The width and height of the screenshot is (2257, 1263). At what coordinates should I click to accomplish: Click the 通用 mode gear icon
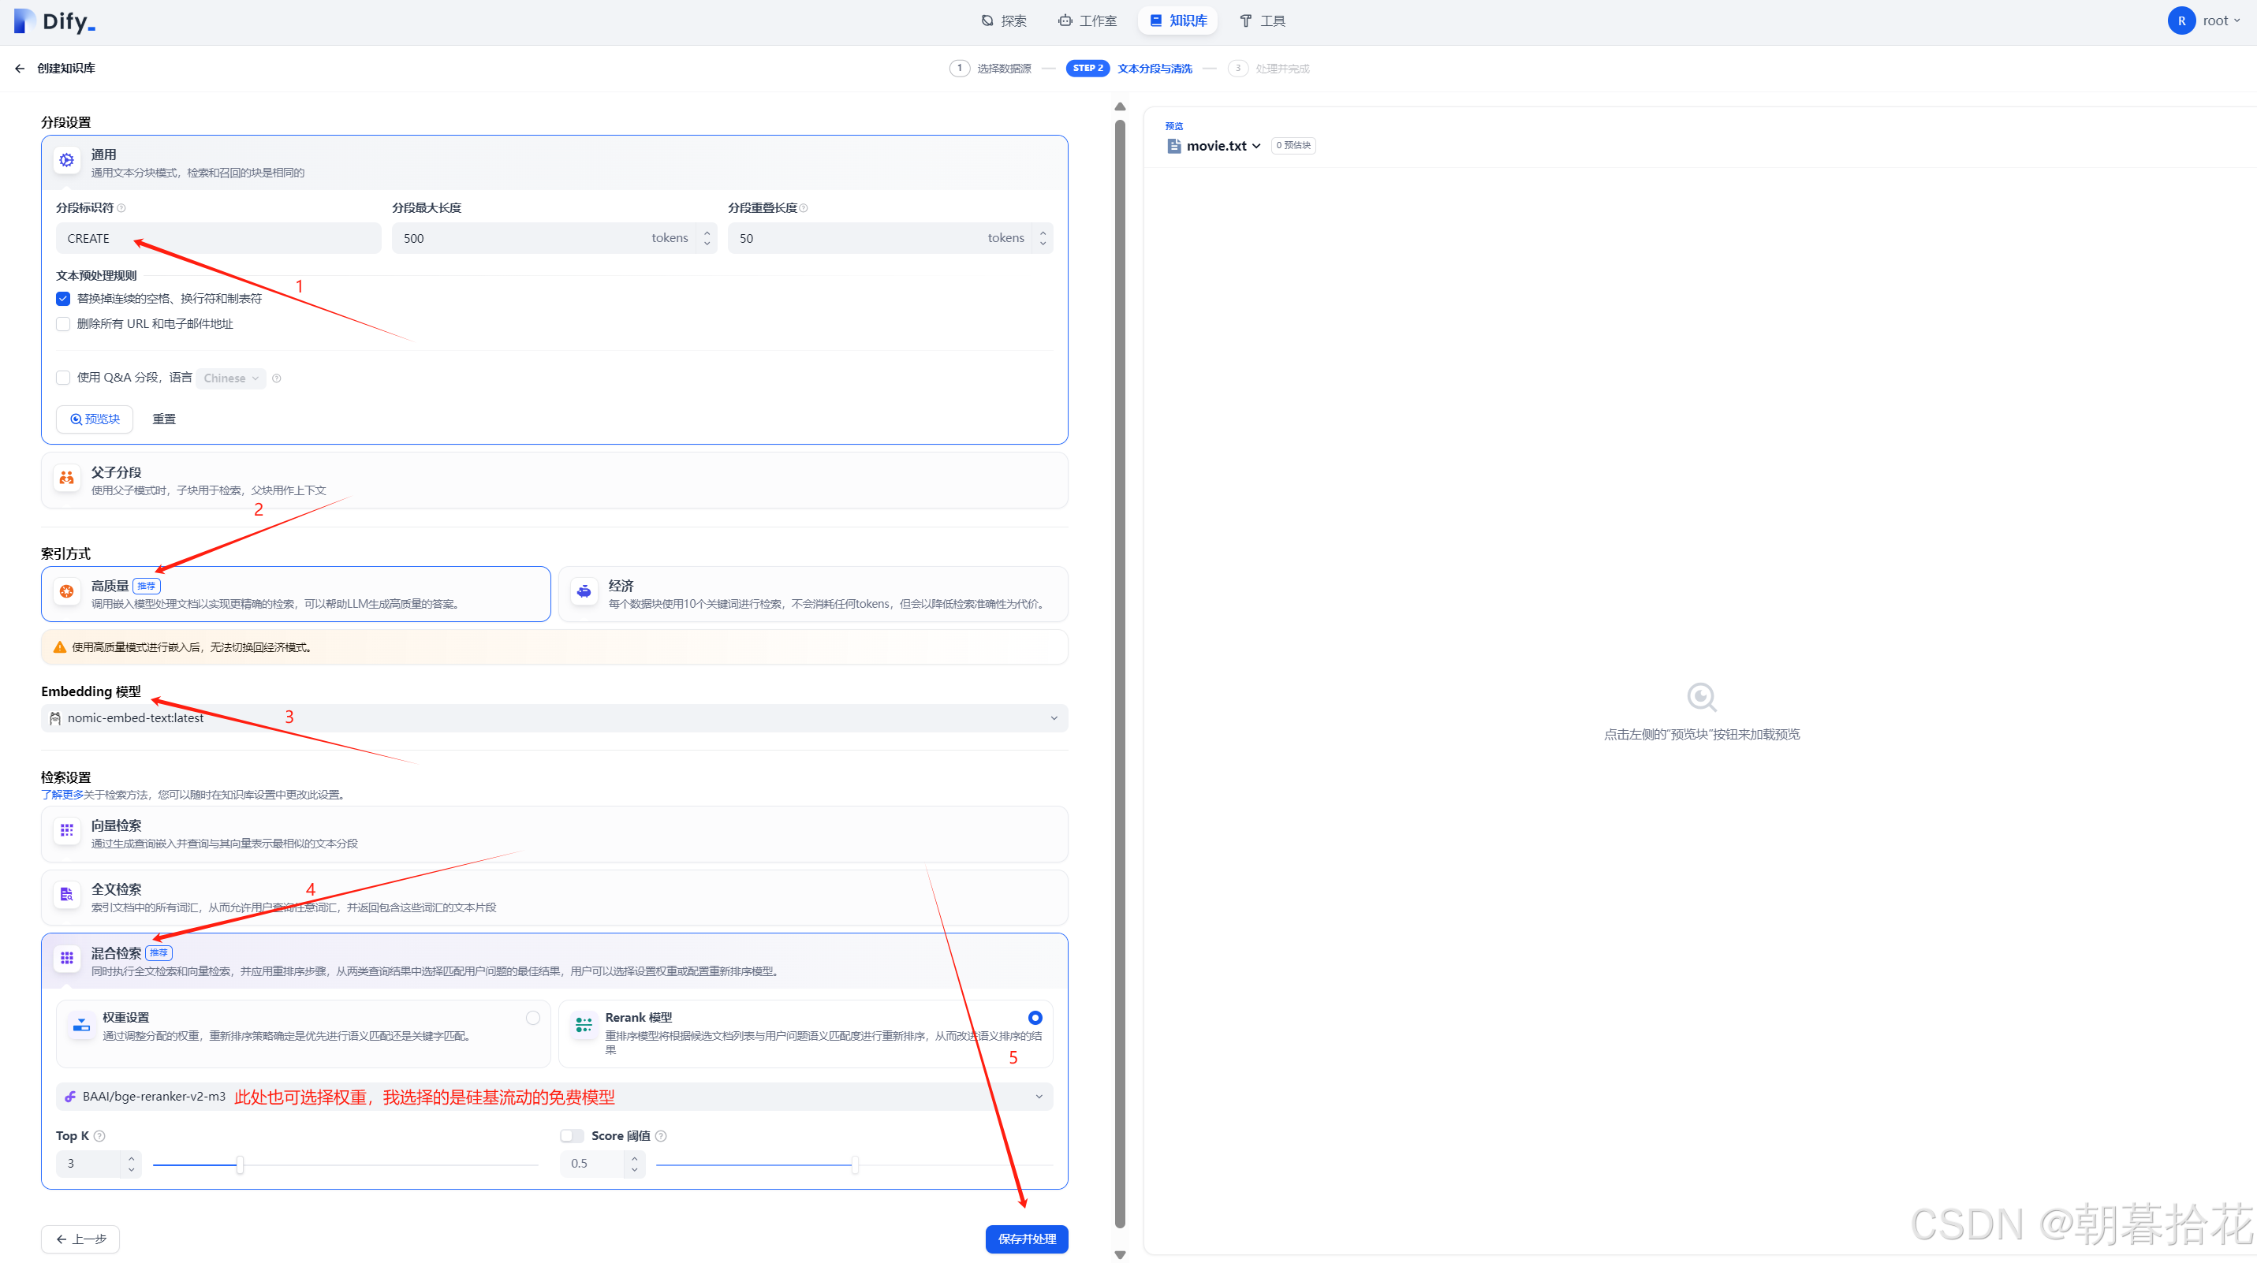[x=66, y=160]
